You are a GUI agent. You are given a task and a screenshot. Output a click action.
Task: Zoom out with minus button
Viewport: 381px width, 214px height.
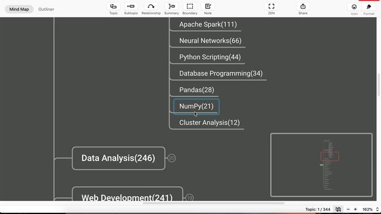[x=348, y=209]
